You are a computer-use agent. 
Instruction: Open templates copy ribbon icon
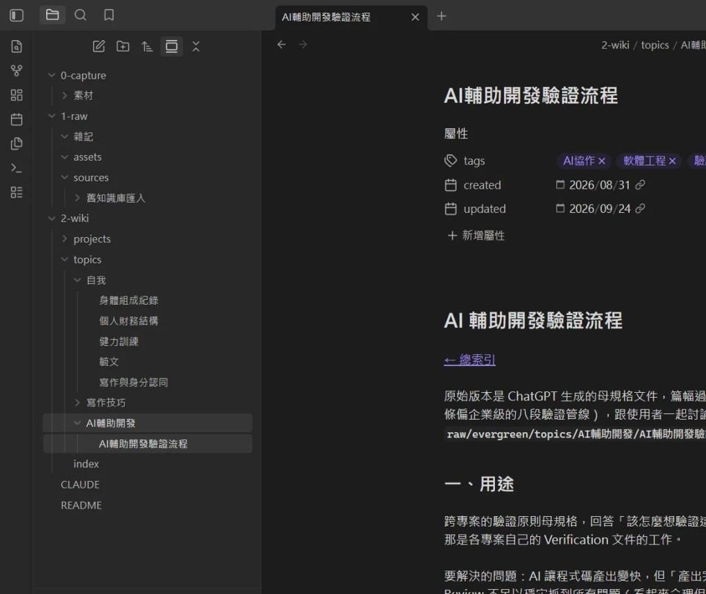pos(17,143)
